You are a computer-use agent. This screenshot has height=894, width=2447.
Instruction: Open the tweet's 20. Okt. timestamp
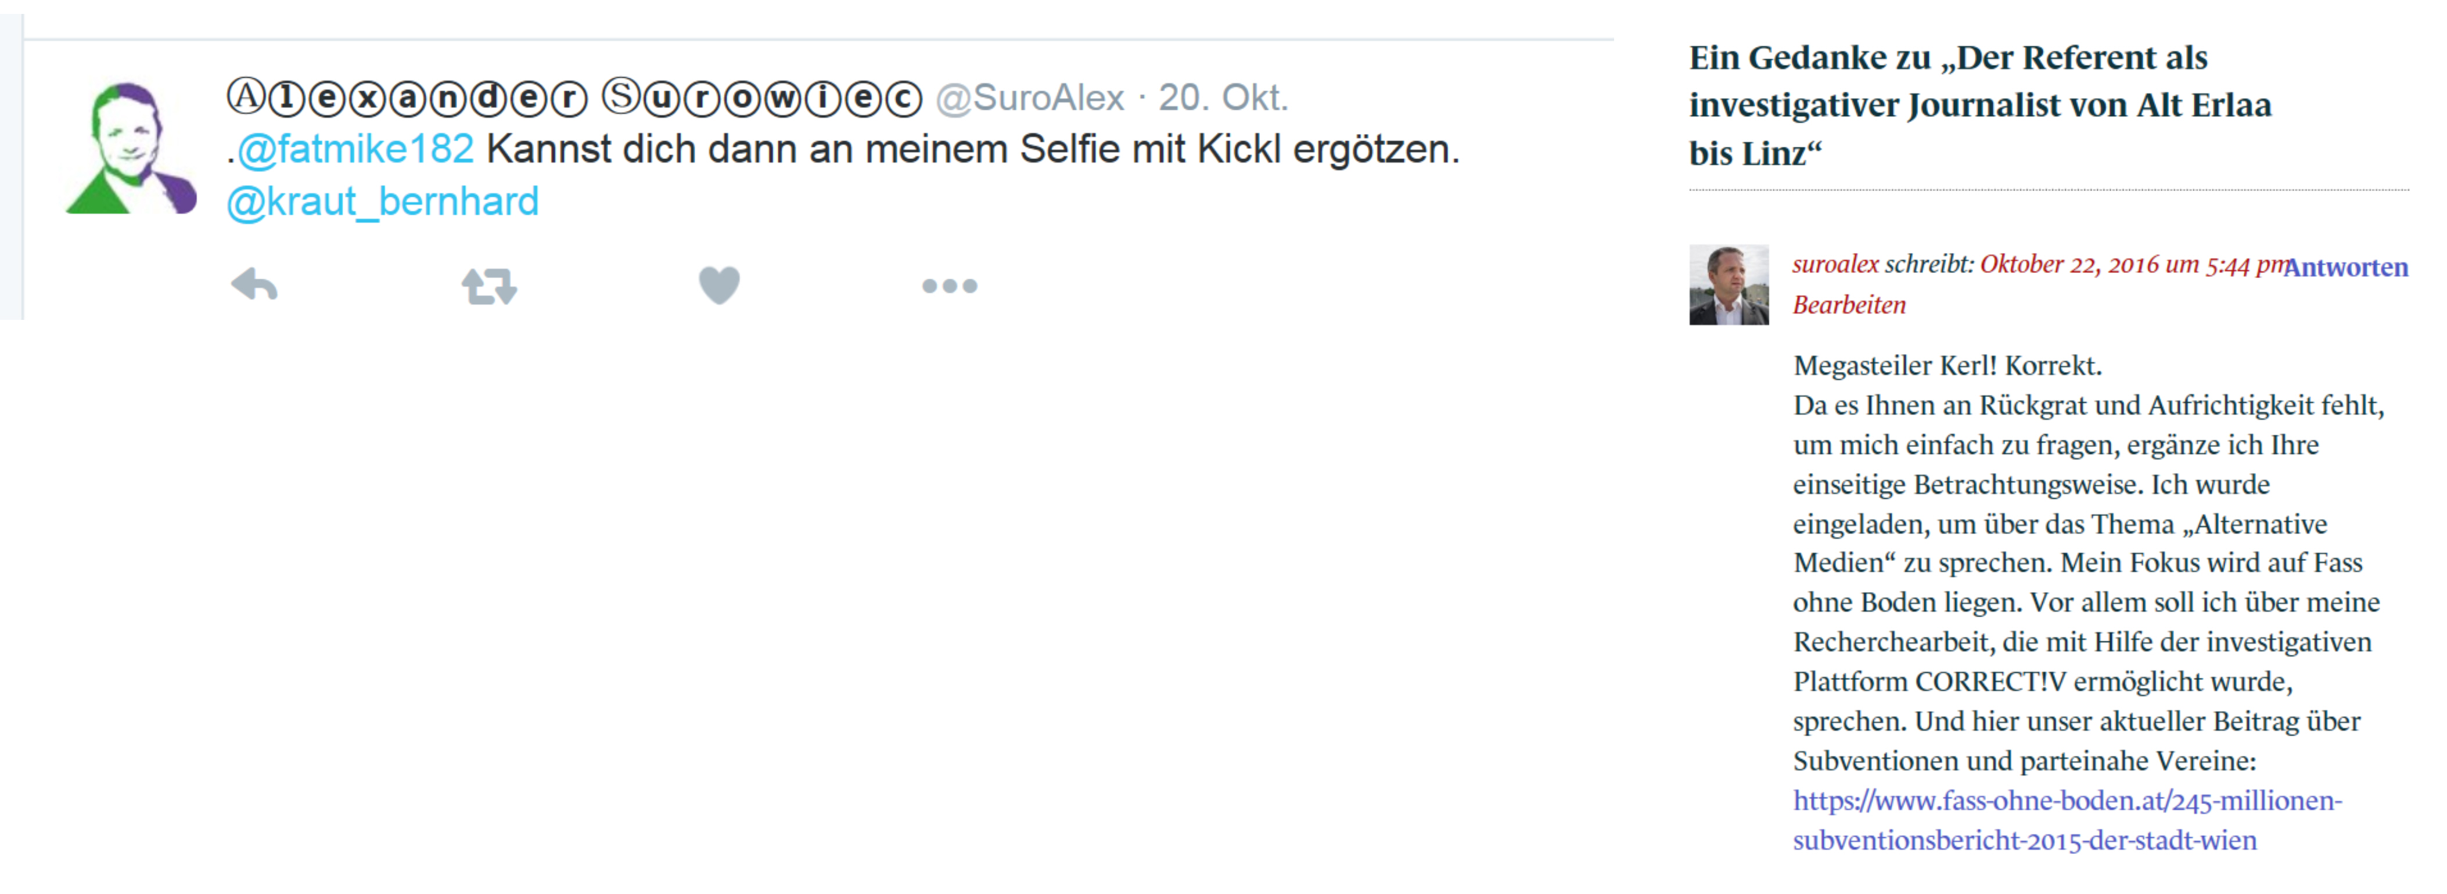1223,98
